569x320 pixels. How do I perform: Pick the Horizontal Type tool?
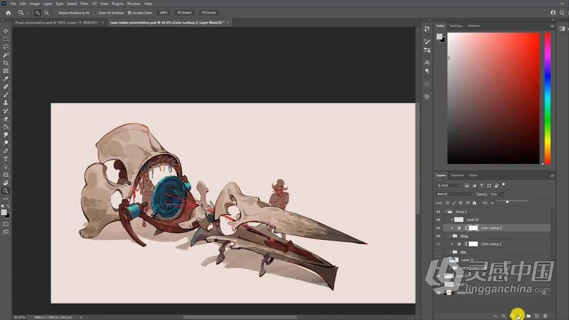6,158
